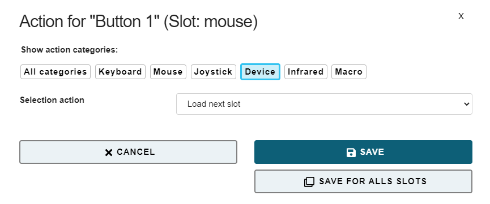
Task: Close the dialog with the X icon
Action: click(461, 16)
